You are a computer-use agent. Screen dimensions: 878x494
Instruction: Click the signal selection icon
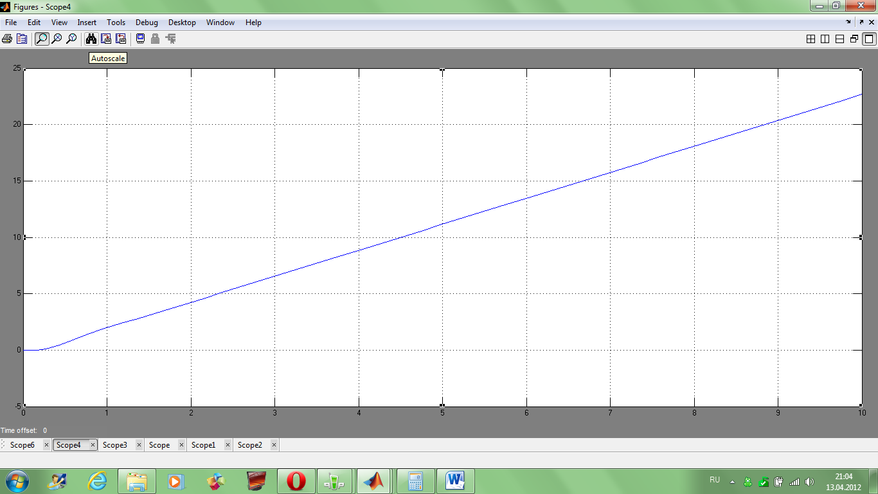[170, 39]
